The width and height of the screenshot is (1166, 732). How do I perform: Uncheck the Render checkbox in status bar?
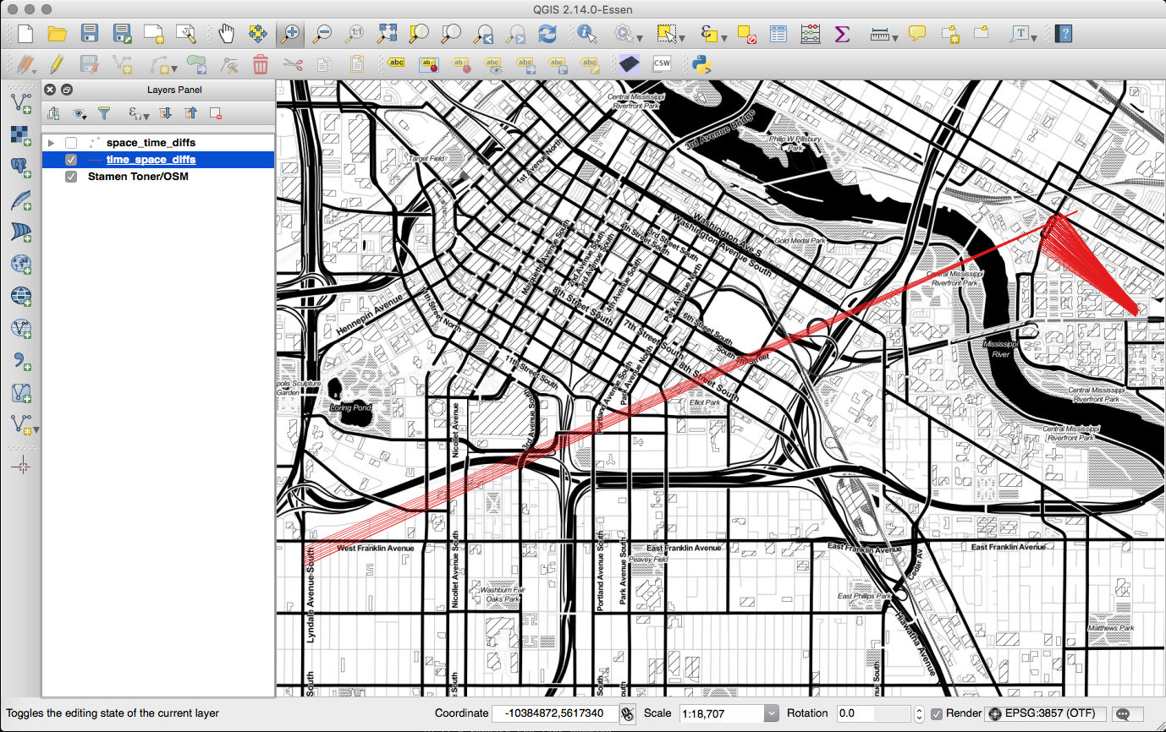point(937,713)
